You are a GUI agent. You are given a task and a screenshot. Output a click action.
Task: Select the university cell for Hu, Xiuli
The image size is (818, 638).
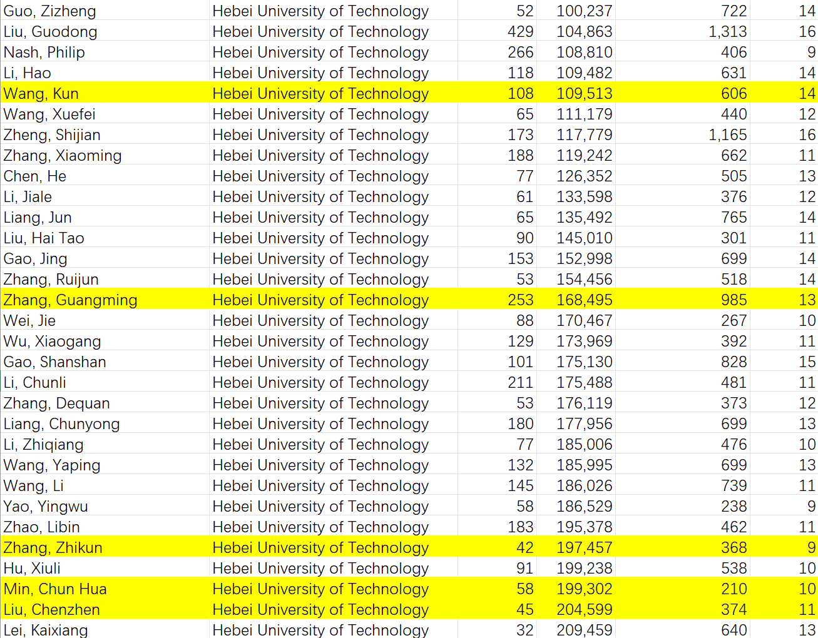tap(320, 569)
